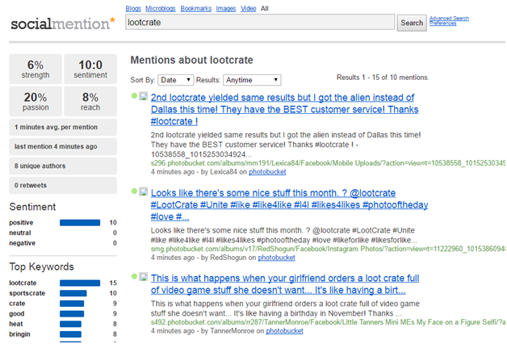Click the 'heat' keyword label
This screenshot has height=344, width=507.
click(16, 324)
